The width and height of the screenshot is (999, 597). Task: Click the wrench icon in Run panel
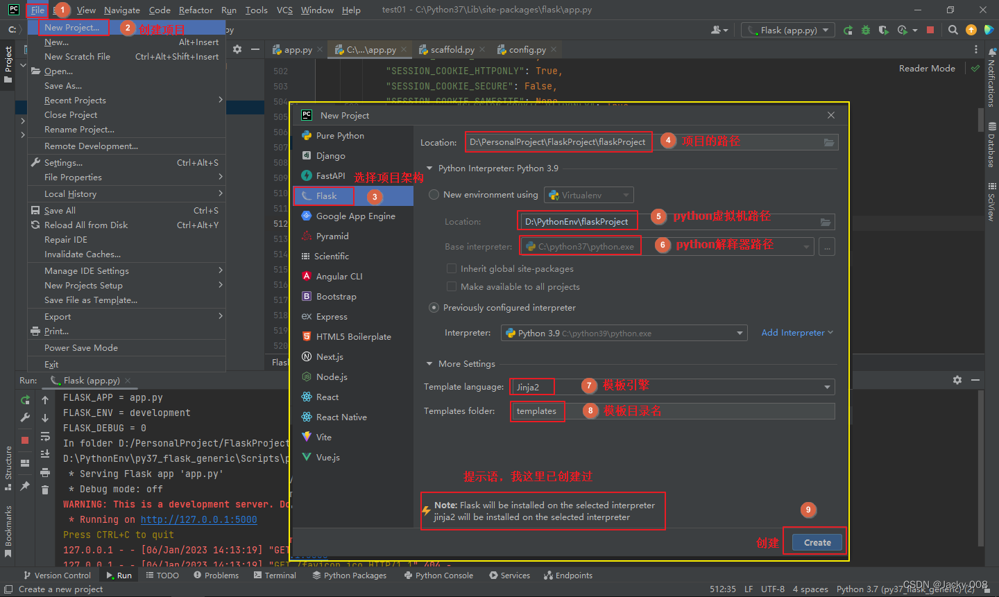point(25,417)
